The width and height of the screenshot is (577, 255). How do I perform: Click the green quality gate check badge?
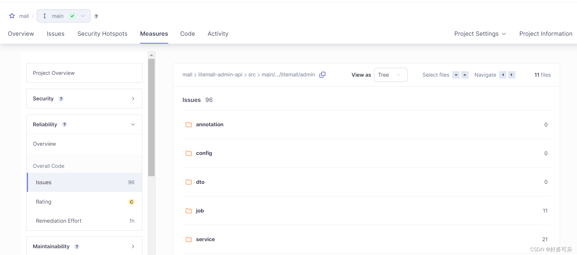tap(72, 16)
